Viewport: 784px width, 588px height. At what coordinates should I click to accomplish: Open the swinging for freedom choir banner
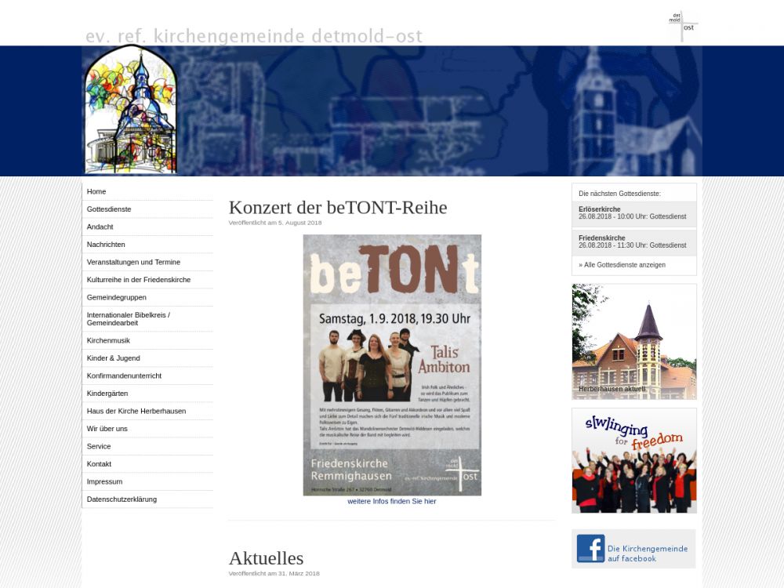point(634,460)
